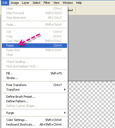Expand the Transform submenu arrow
Image resolution: width=115 pixels, height=128 pixels.
click(x=65, y=90)
